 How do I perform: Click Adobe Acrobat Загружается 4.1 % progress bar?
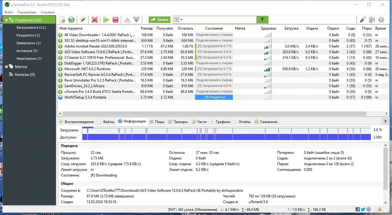click(214, 46)
